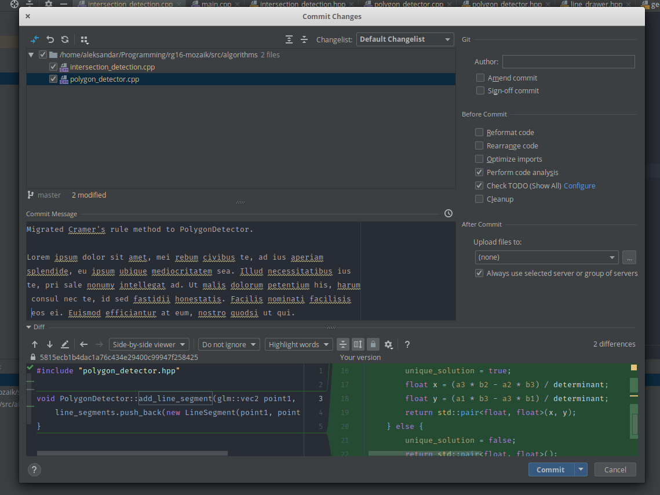660x495 pixels.
Task: Click the Show Diff toolbar icon
Action: tap(35, 39)
